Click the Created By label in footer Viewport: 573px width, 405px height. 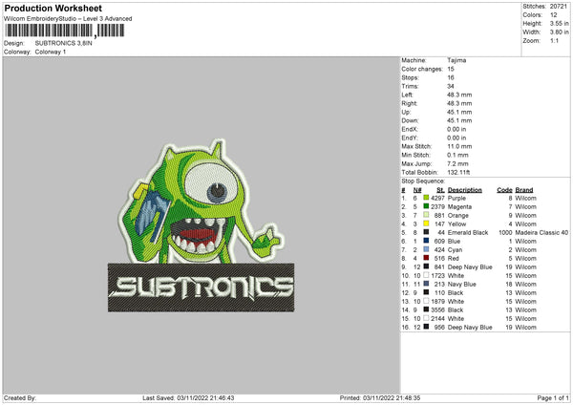click(x=20, y=397)
